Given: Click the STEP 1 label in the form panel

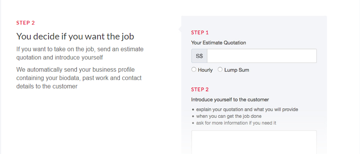Looking at the screenshot, I should (200, 33).
